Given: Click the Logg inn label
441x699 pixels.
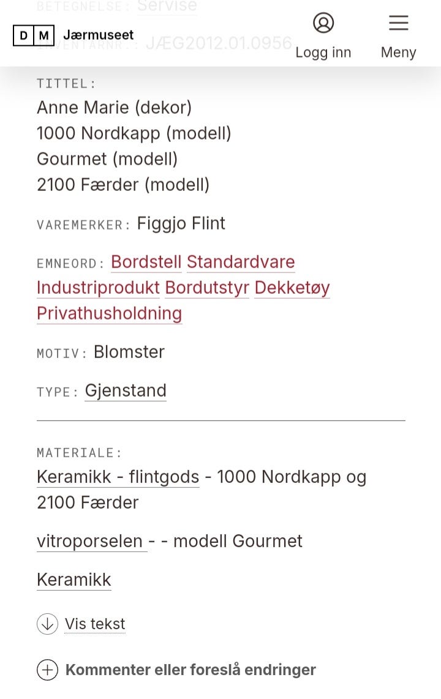Looking at the screenshot, I should coord(323,53).
